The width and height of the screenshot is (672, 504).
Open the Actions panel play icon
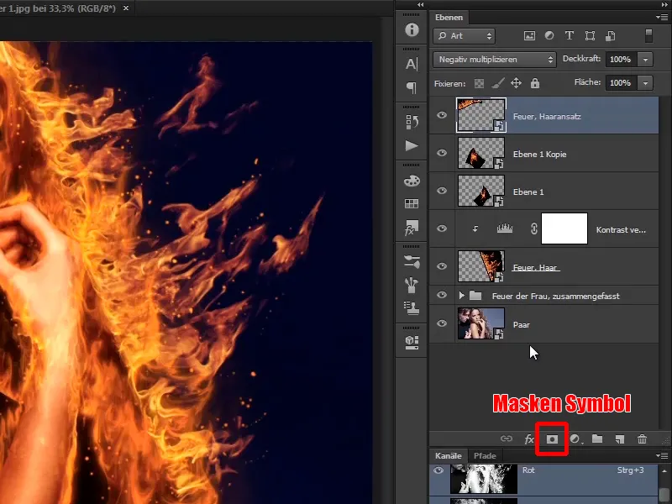point(412,145)
